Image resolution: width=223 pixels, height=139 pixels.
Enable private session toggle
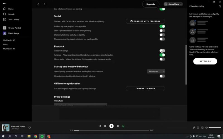pos(162,31)
